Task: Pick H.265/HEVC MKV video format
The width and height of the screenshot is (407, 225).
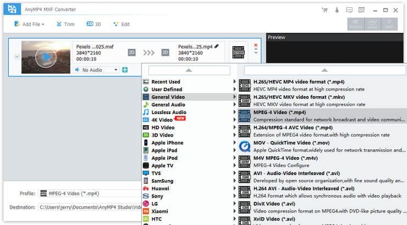Action: (322, 101)
